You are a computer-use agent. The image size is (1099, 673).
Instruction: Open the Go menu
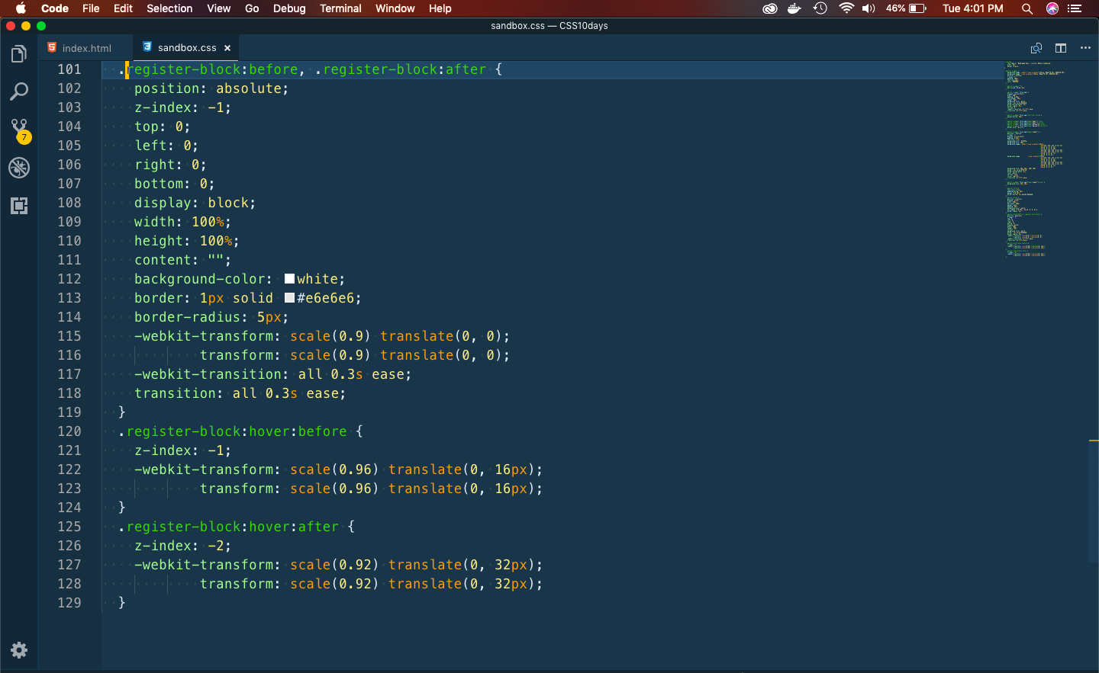pos(252,8)
